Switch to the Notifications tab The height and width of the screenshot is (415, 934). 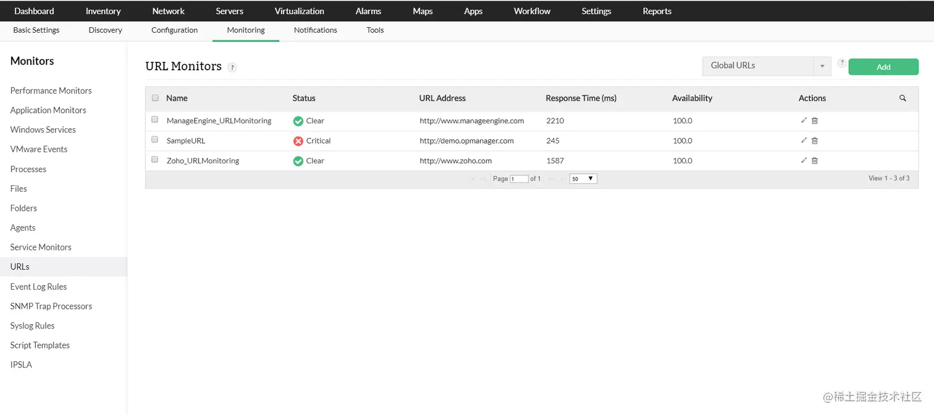tap(315, 30)
